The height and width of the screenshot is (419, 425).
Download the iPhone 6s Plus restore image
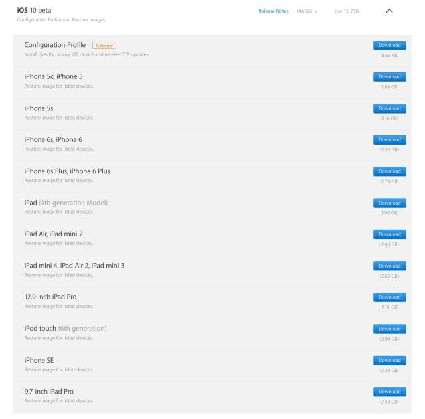(x=389, y=171)
